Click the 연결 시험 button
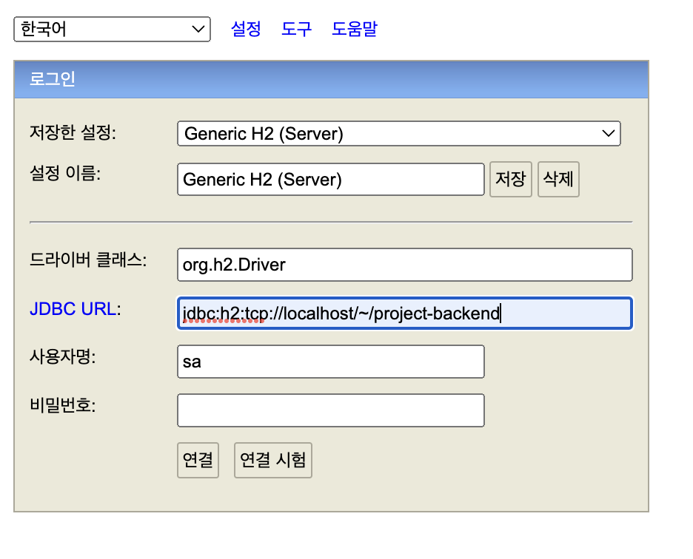 [272, 460]
